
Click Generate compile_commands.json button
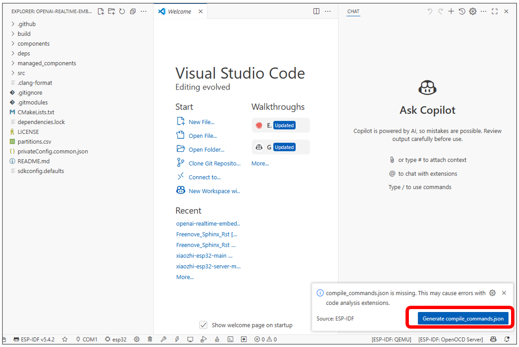[x=463, y=319]
